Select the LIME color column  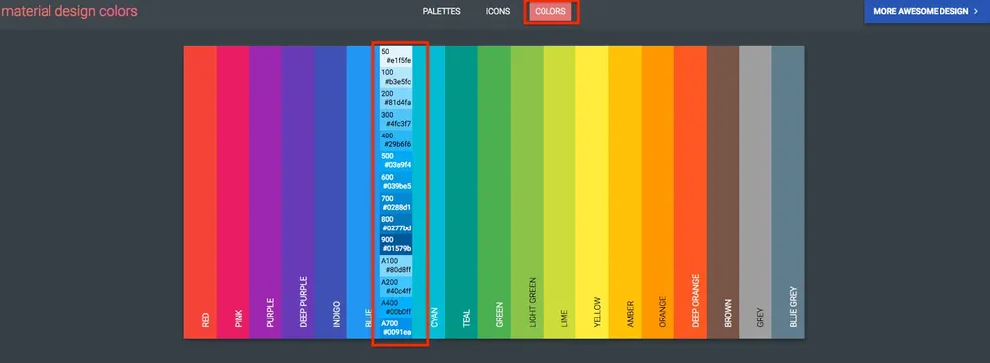click(x=559, y=193)
